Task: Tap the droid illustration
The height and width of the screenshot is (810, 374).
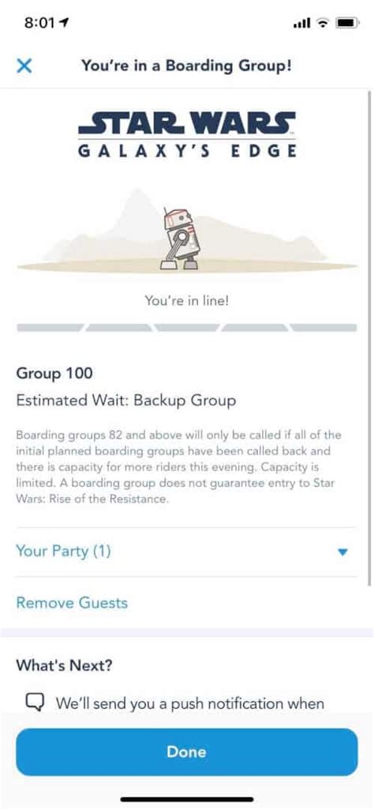Action: coord(178,239)
